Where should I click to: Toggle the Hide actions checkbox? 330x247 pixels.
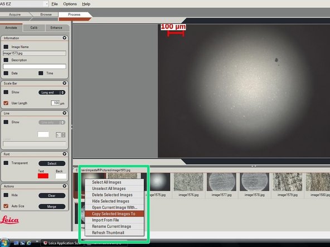tap(6, 195)
